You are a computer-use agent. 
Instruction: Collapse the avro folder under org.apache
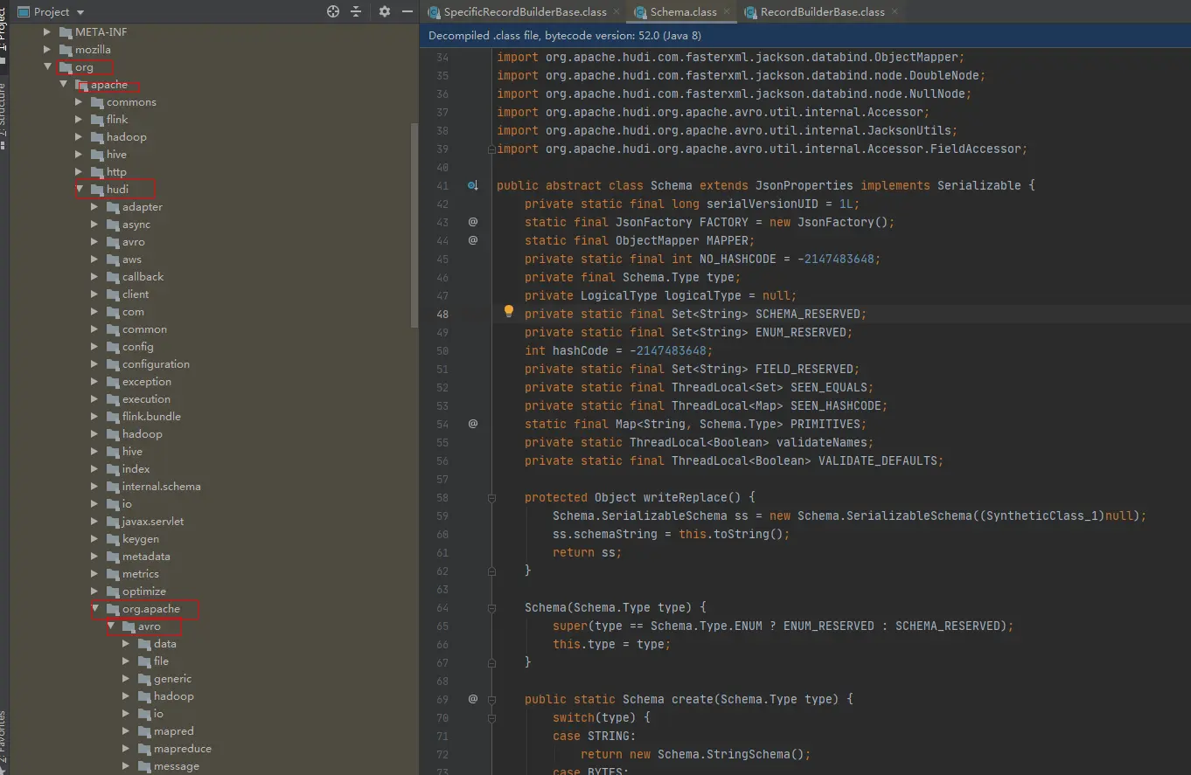(x=111, y=626)
